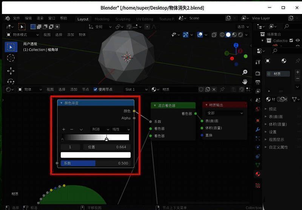The height and width of the screenshot is (210, 302).
Task: Expand the 体积(音量) panel
Action: 277,124
